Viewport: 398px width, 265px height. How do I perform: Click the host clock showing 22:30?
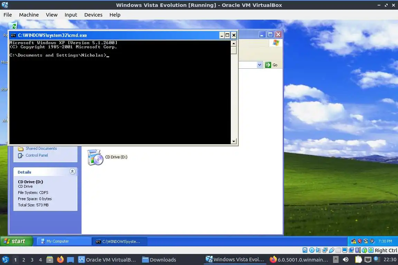(x=390, y=260)
